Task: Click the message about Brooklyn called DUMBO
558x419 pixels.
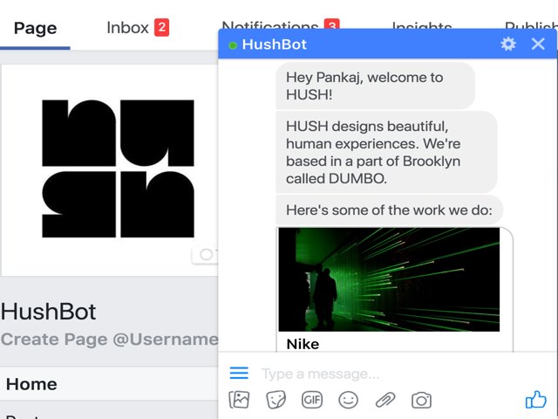Action: click(386, 152)
